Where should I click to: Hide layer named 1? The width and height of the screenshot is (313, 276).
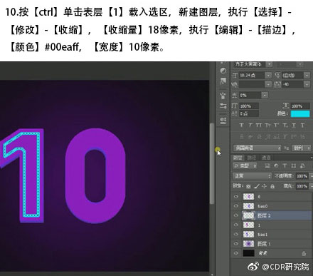click(x=235, y=225)
